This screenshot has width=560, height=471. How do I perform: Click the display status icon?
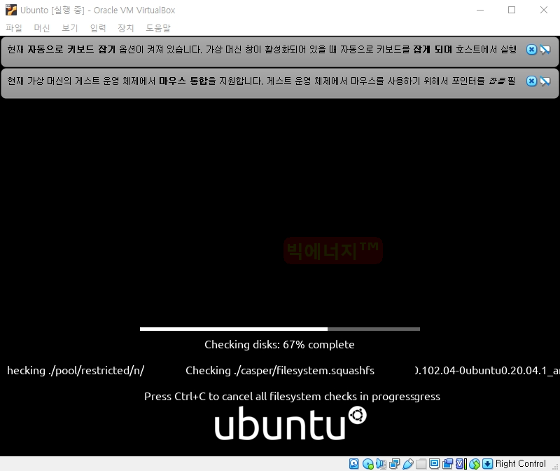pos(435,464)
